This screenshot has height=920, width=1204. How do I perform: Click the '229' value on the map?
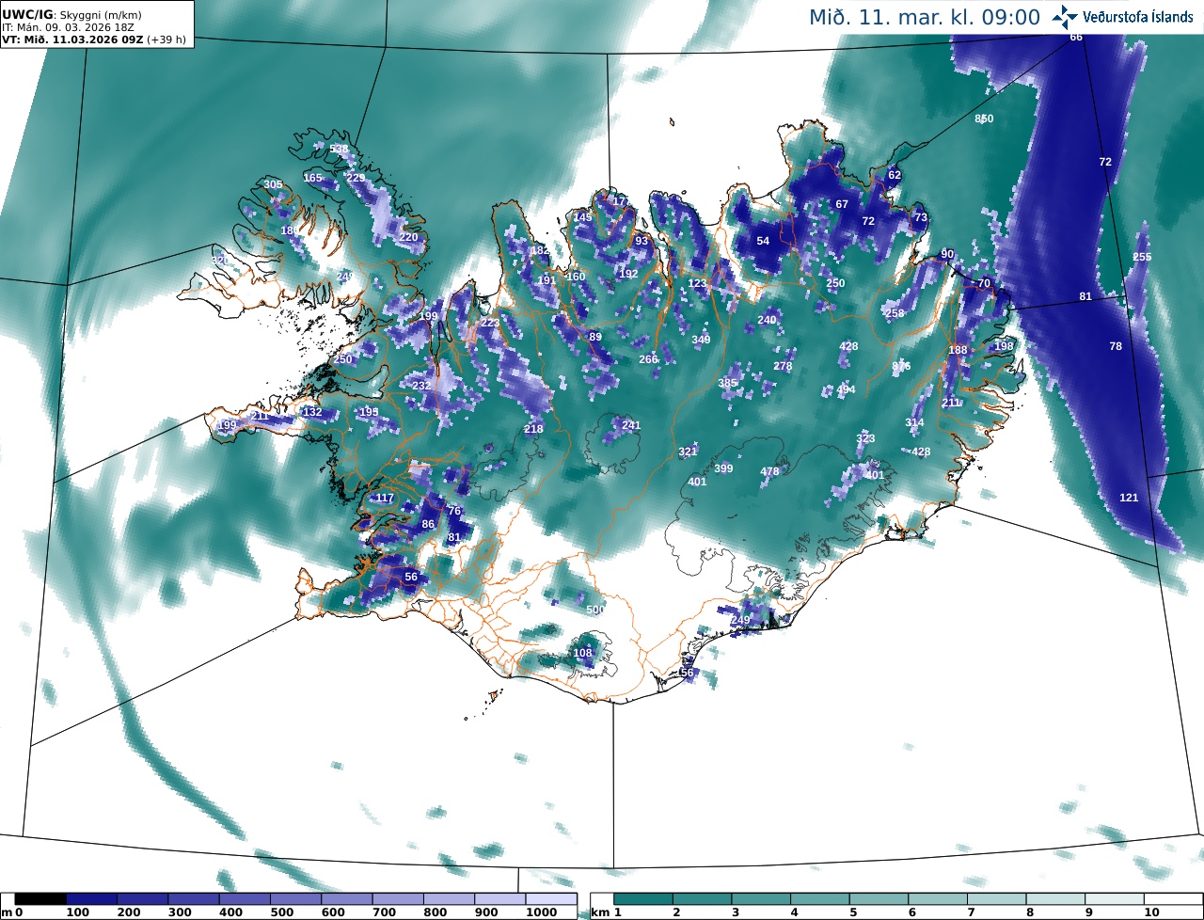(x=356, y=178)
